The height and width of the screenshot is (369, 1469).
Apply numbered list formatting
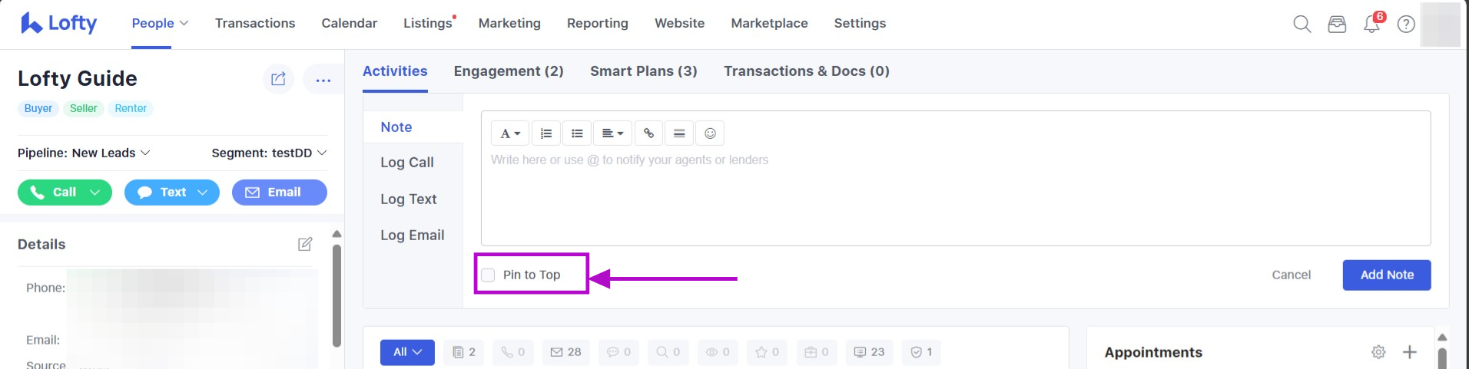pos(546,133)
